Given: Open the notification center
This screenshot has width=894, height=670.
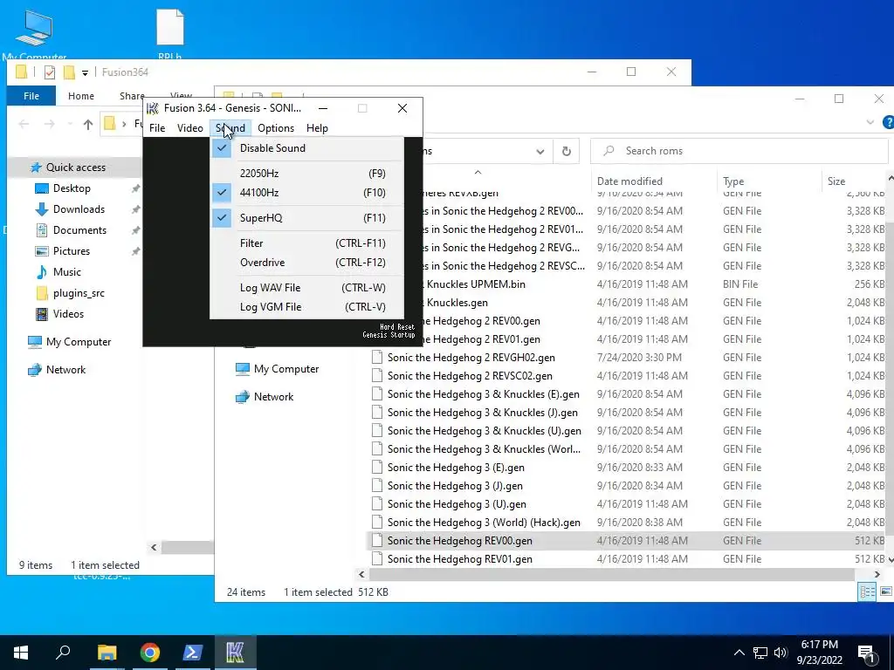Looking at the screenshot, I should point(867,653).
